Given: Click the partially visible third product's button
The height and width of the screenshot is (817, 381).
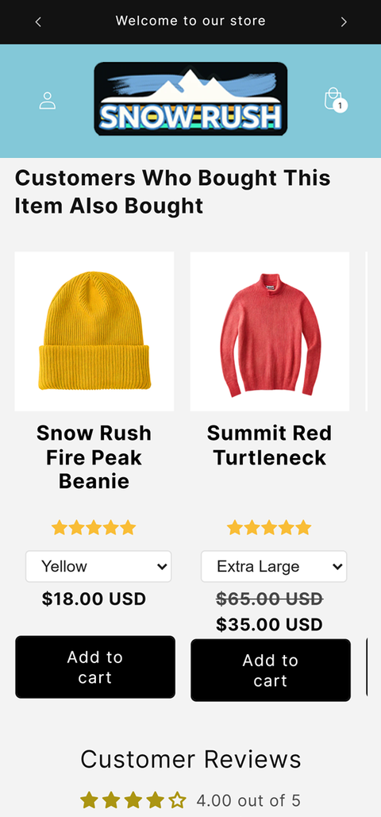Looking at the screenshot, I should tap(373, 667).
